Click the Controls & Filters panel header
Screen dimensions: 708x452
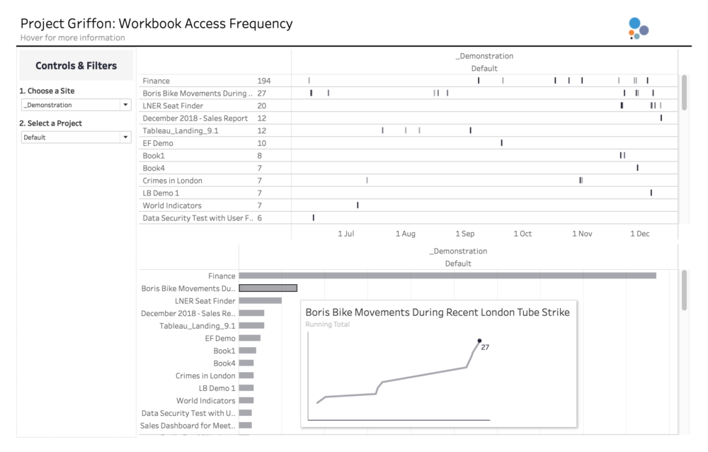click(x=76, y=66)
